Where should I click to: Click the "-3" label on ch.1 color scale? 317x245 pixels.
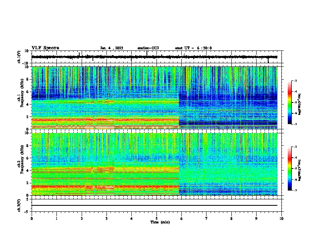(295, 80)
